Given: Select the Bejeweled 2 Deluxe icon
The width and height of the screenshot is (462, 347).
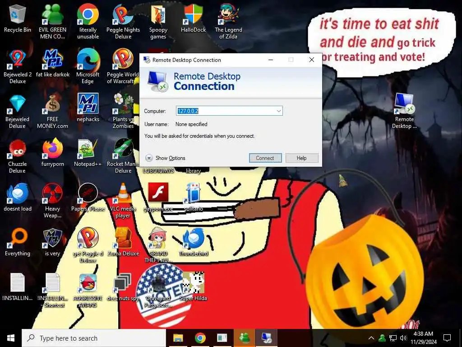Looking at the screenshot, I should coord(18,66).
